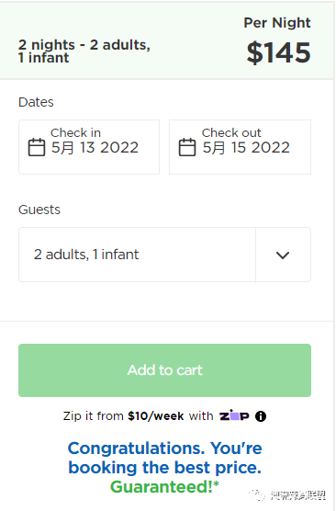The image size is (336, 511).
Task: Open the Zip info circle icon
Action: 261,416
